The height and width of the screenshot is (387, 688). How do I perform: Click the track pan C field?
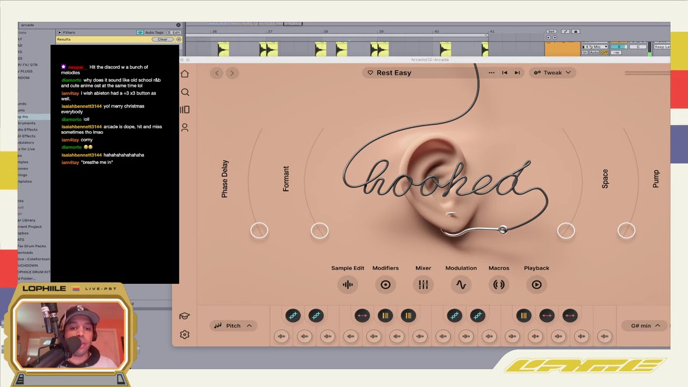tap(638, 47)
